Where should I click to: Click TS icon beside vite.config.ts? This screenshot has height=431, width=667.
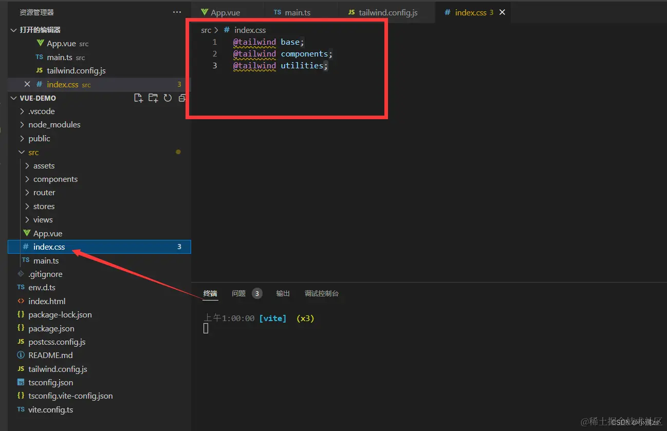[x=21, y=409]
